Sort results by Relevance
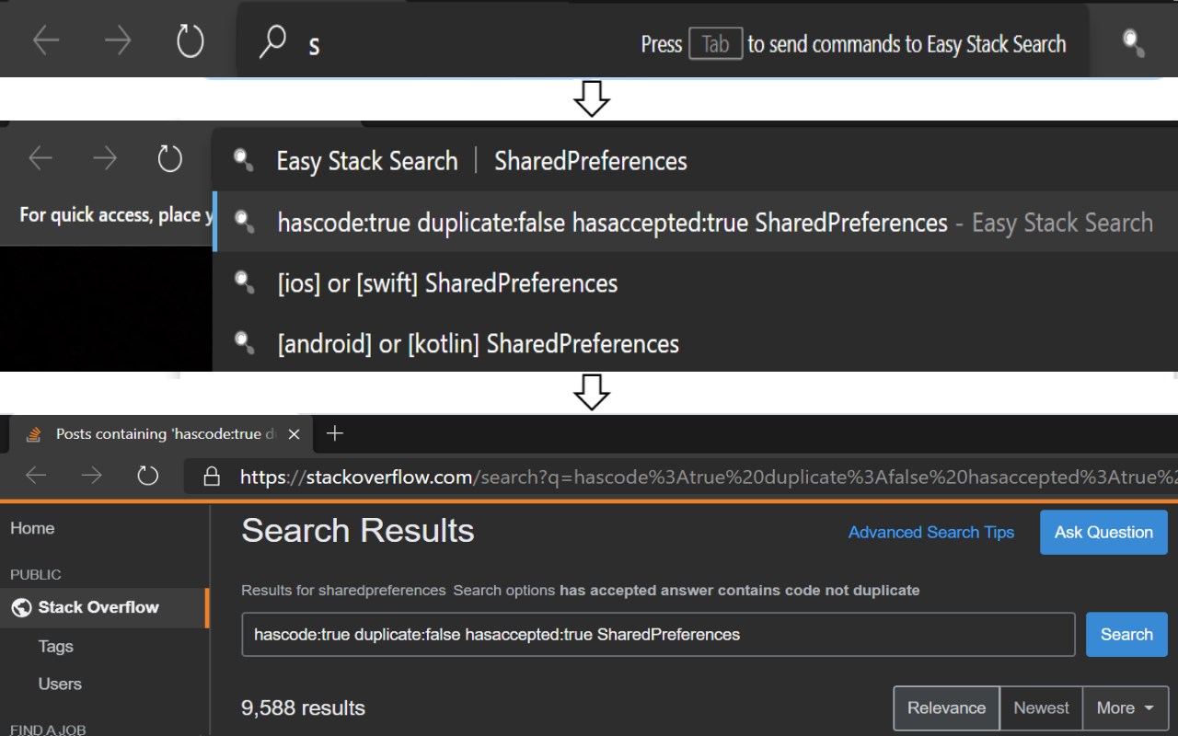Image resolution: width=1178 pixels, height=736 pixels. pos(946,707)
